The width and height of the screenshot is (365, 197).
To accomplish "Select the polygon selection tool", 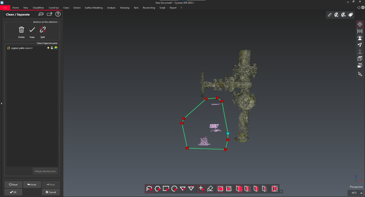I will pyautogui.click(x=158, y=189).
